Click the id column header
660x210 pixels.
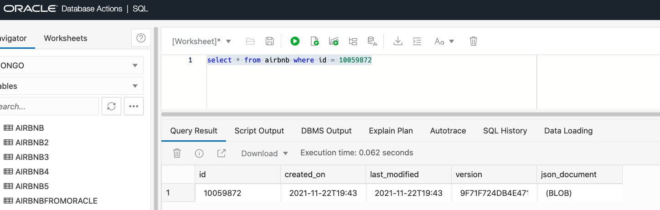coord(237,174)
